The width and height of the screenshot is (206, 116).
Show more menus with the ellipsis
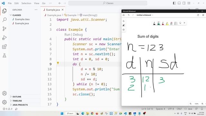pos(50,3)
